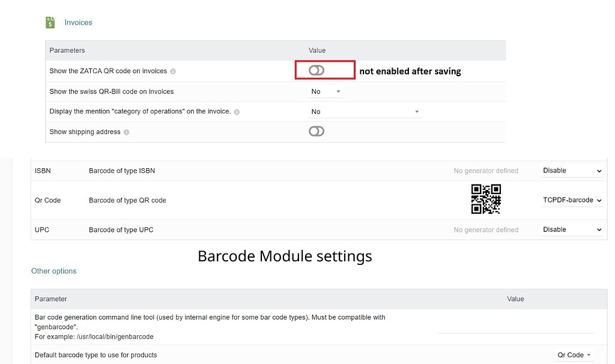615x364 pixels.
Task: Open the swiss QR-Bill code dropdown
Action: tap(326, 91)
